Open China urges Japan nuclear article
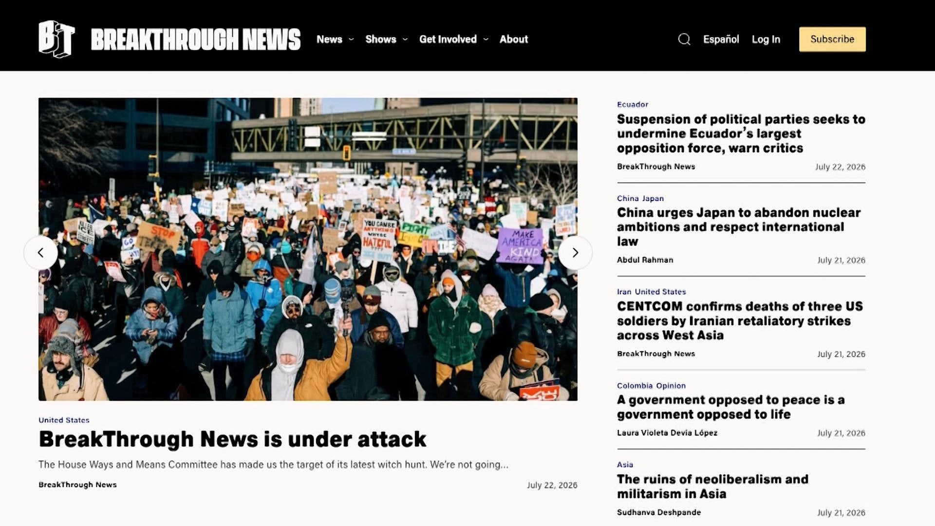Image resolution: width=935 pixels, height=526 pixels. 739,227
